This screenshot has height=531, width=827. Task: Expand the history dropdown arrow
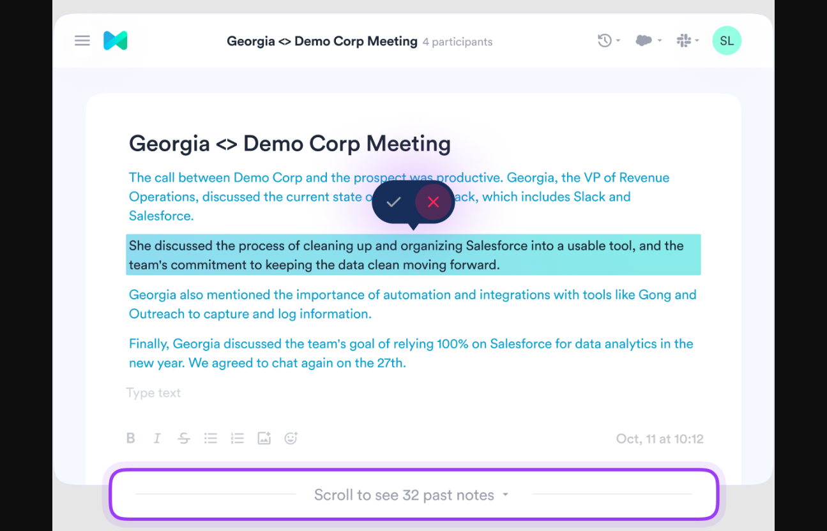tap(618, 41)
